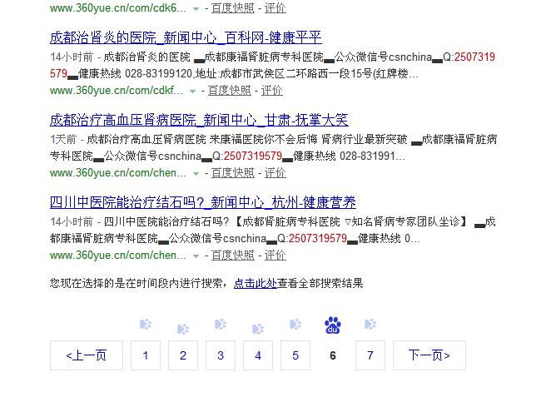Open 百度快照 for 四川中医院 result
541x402 pixels.
(x=233, y=256)
